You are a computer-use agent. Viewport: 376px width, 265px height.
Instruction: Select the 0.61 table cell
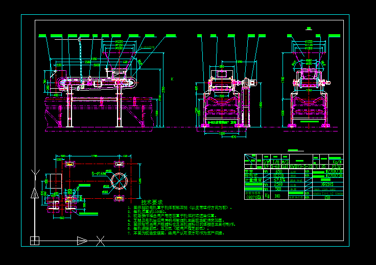point(285,167)
